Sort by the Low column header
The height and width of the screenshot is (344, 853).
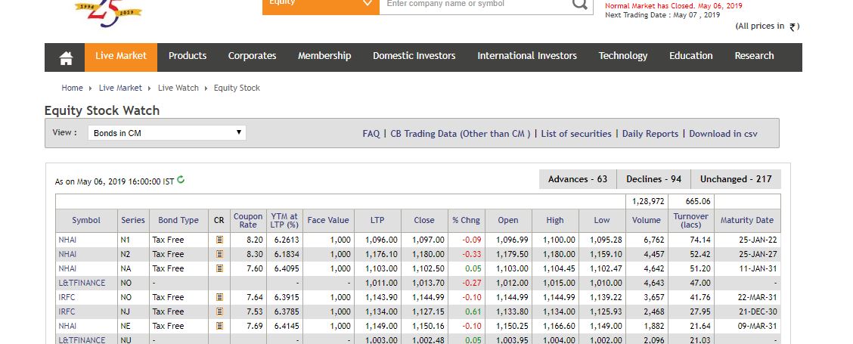pos(602,221)
